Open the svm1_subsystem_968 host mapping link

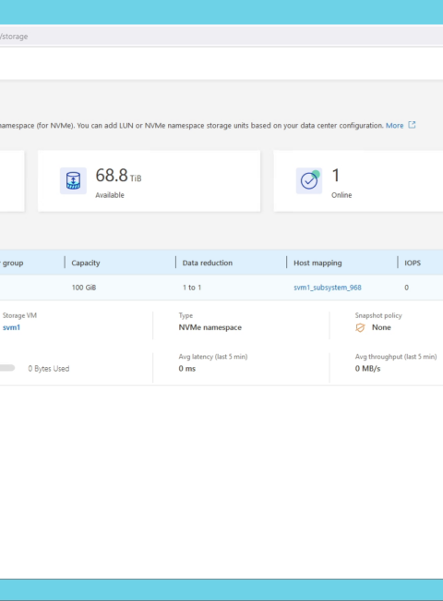coord(328,288)
